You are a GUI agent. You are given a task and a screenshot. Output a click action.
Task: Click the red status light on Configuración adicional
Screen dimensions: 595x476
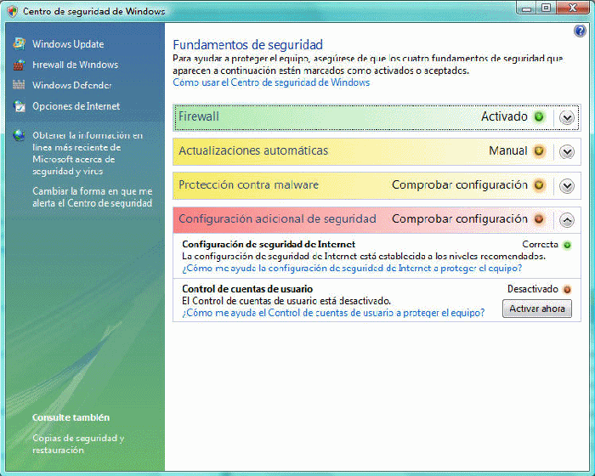[539, 219]
